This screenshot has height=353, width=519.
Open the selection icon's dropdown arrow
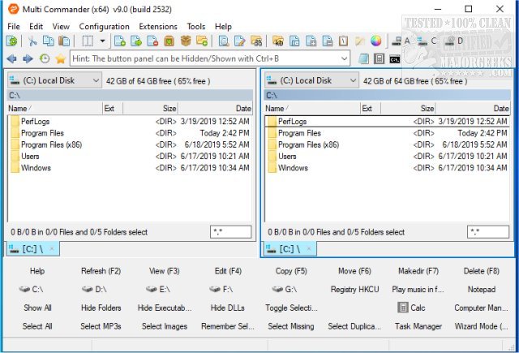103,41
